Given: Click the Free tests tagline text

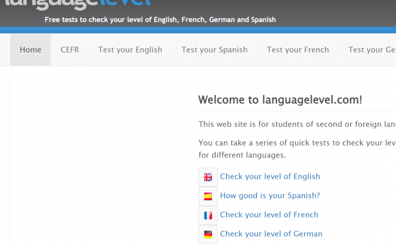Looking at the screenshot, I should pos(160,20).
